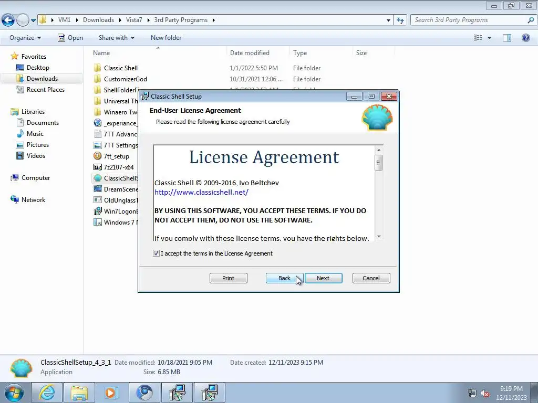Open the Organize menu
Image resolution: width=538 pixels, height=403 pixels.
click(x=25, y=38)
